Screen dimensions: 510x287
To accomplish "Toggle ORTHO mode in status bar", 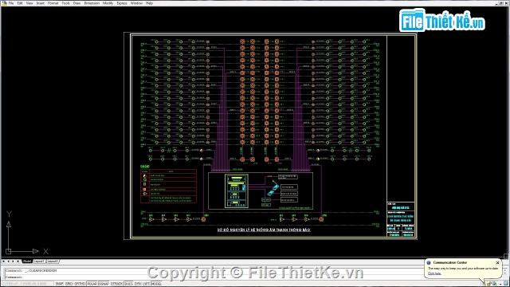I will 80,284.
